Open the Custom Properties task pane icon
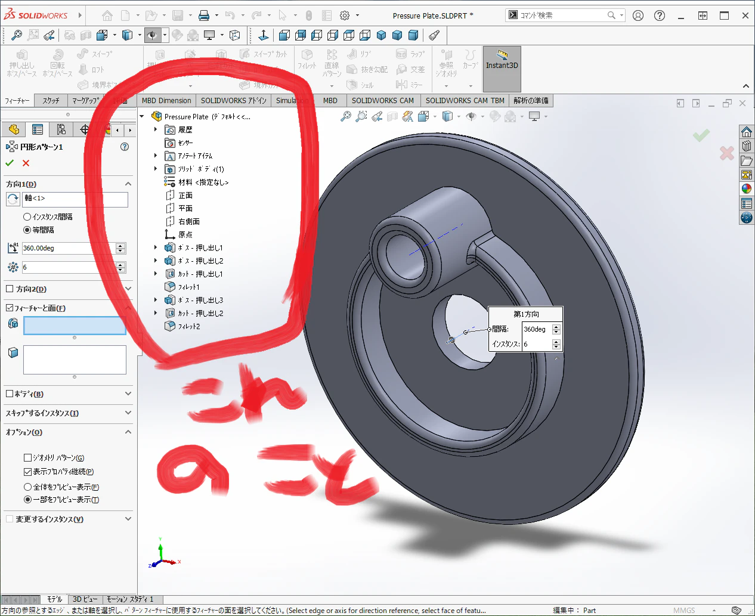Image resolution: width=755 pixels, height=616 pixels. click(x=747, y=203)
